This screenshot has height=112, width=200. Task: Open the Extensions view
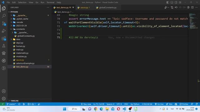point(4,38)
